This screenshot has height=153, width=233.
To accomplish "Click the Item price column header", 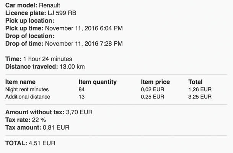I will [x=155, y=82].
